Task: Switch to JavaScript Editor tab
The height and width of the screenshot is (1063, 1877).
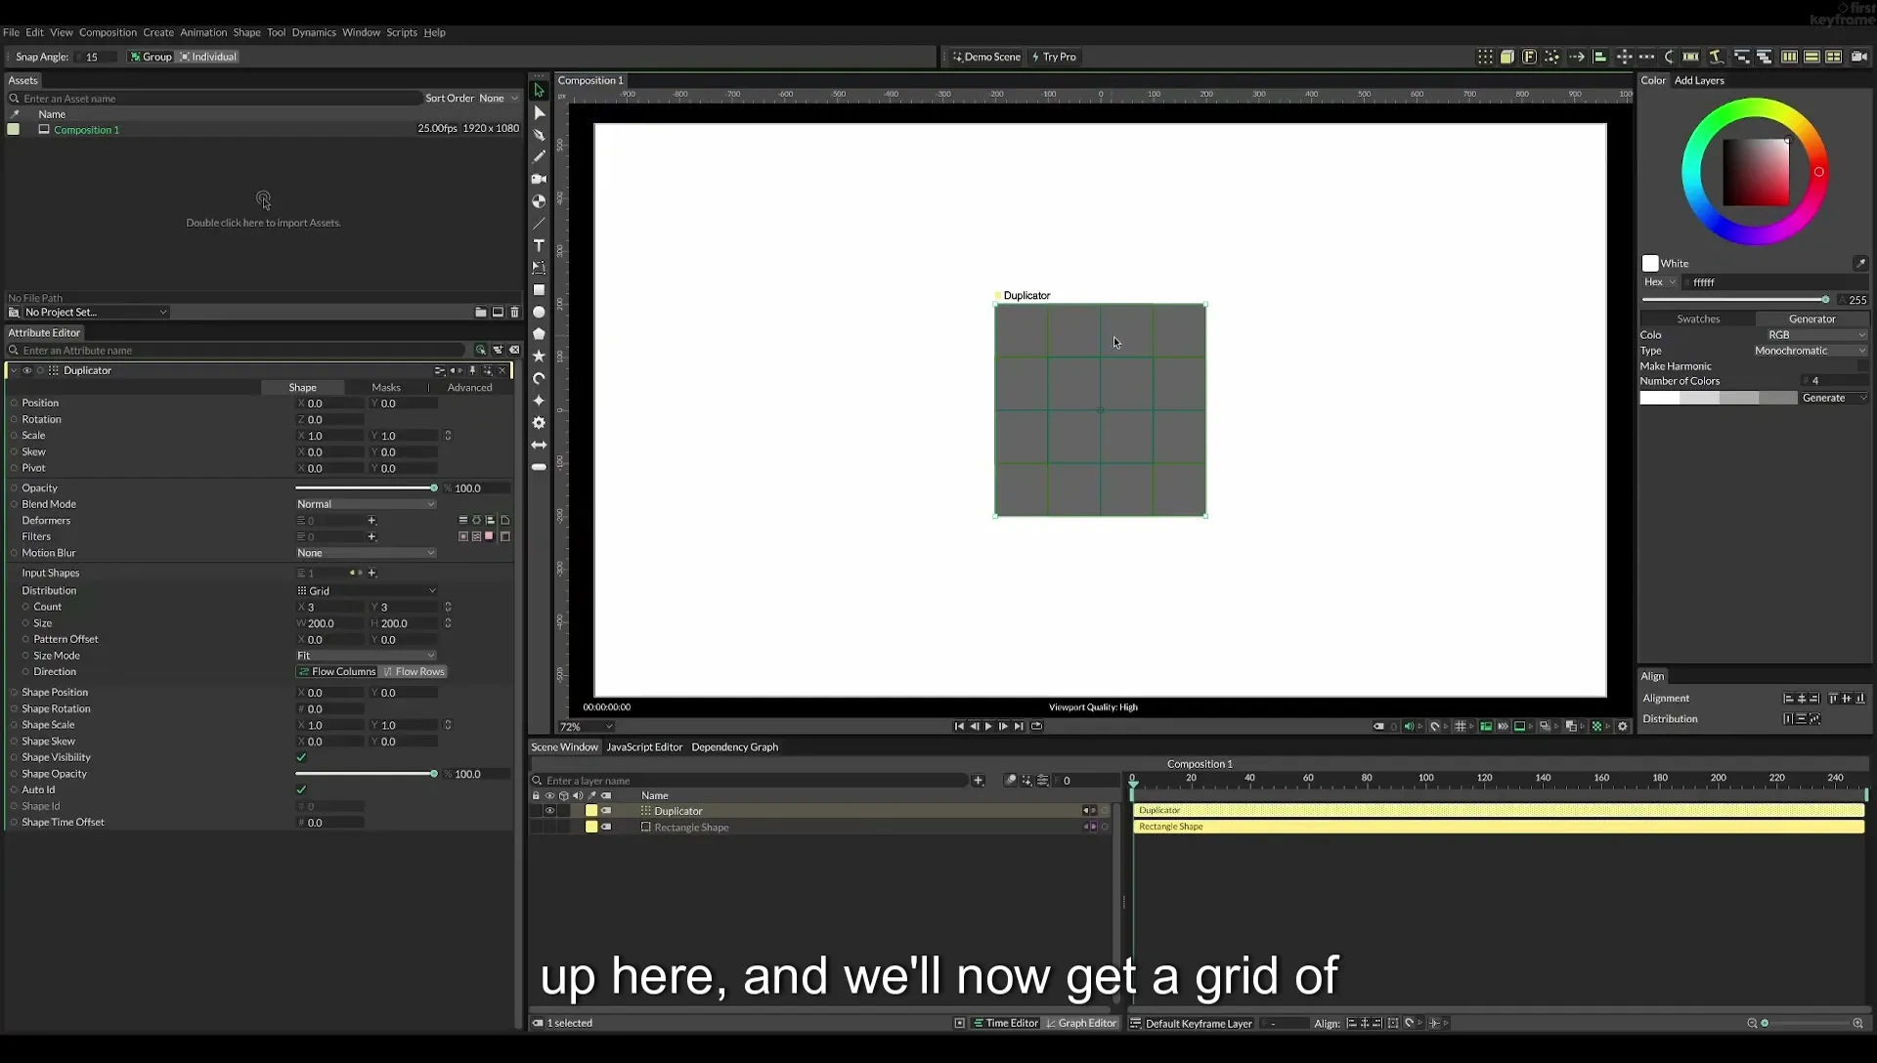Action: point(644,747)
